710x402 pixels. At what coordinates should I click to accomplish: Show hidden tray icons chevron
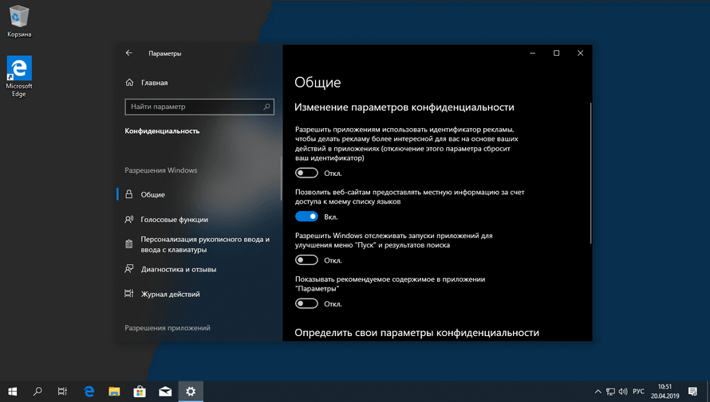pos(598,392)
